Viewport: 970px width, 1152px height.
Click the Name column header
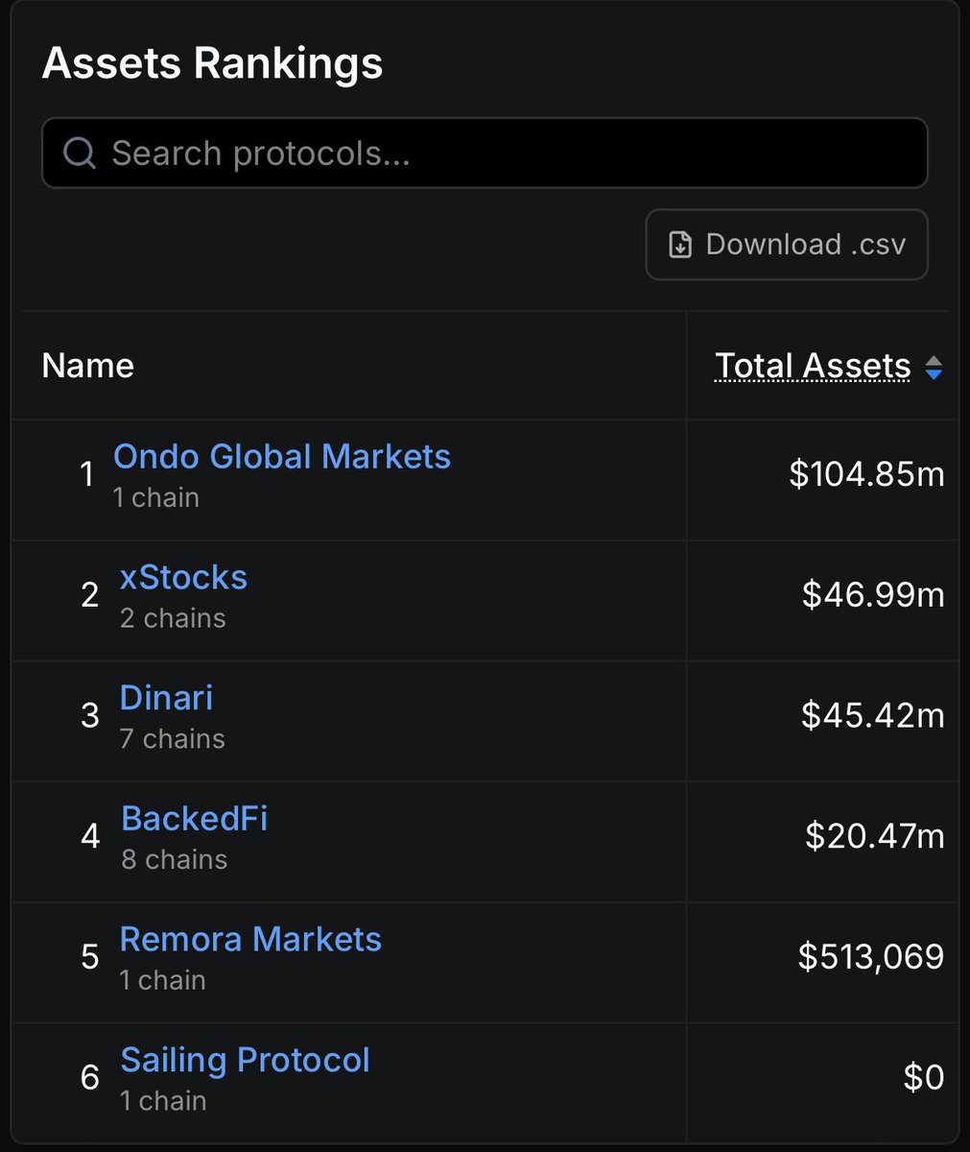pos(87,366)
